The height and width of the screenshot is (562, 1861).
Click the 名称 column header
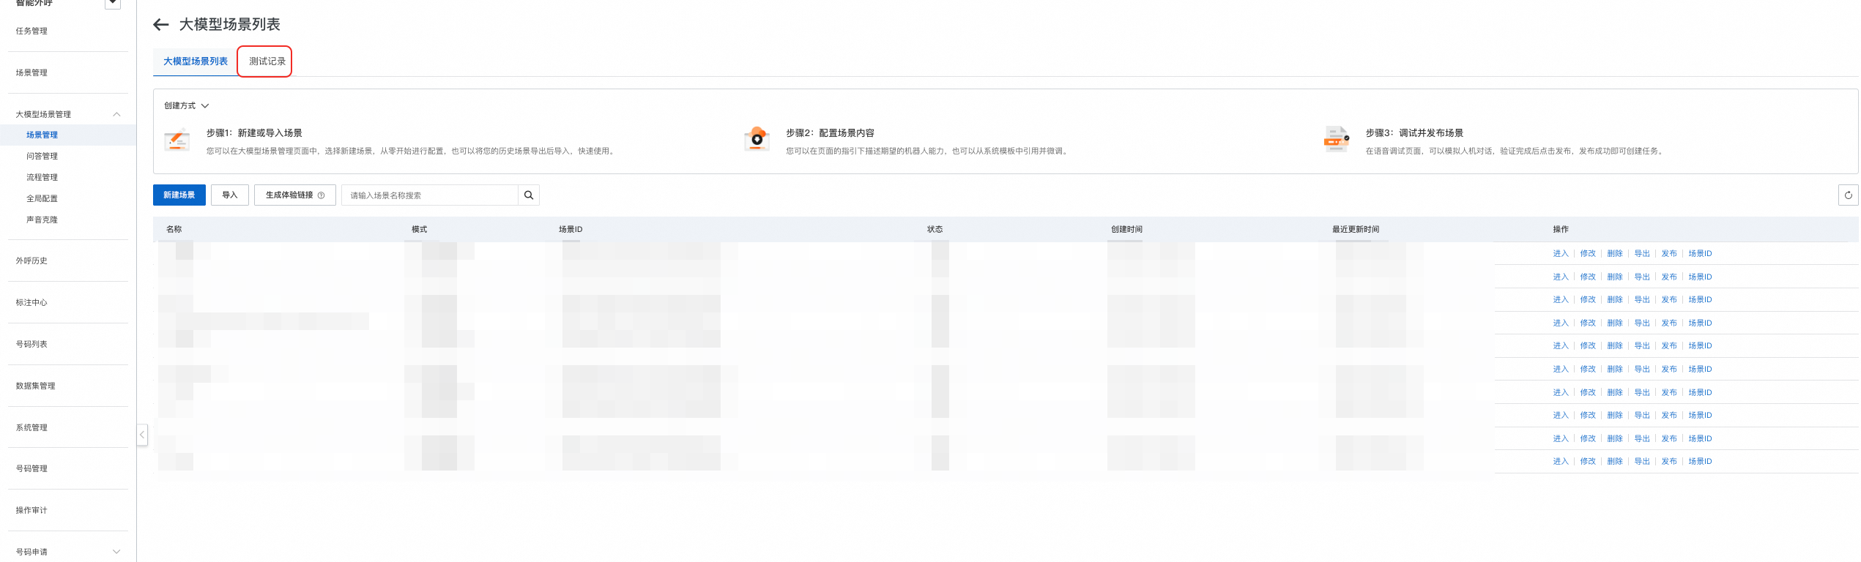[174, 229]
